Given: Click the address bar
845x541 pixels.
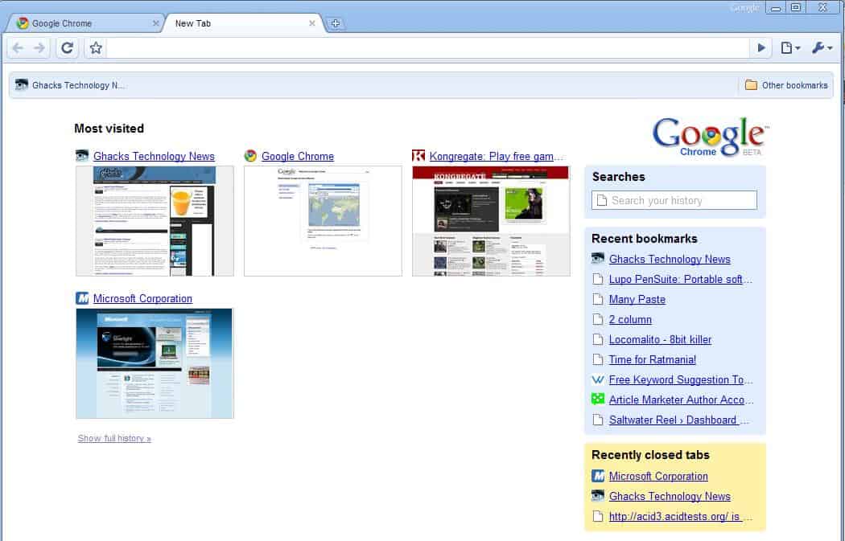Looking at the screenshot, I should tap(427, 48).
